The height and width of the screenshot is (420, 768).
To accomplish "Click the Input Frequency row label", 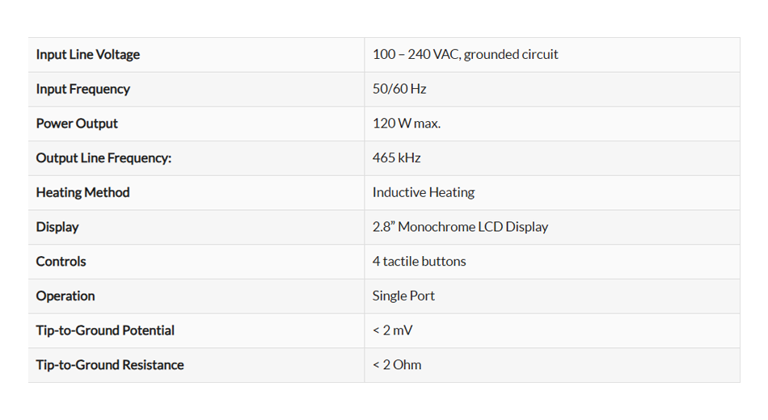I will click(82, 89).
